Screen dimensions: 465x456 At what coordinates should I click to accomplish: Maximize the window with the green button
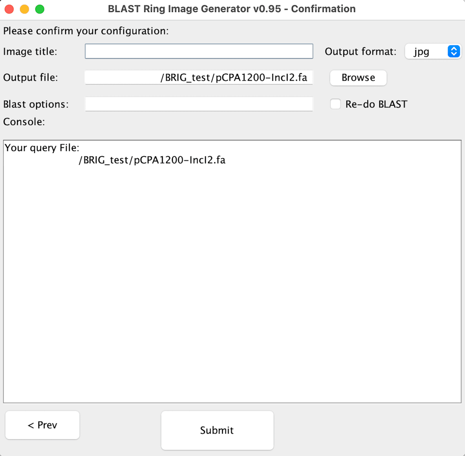coord(40,9)
